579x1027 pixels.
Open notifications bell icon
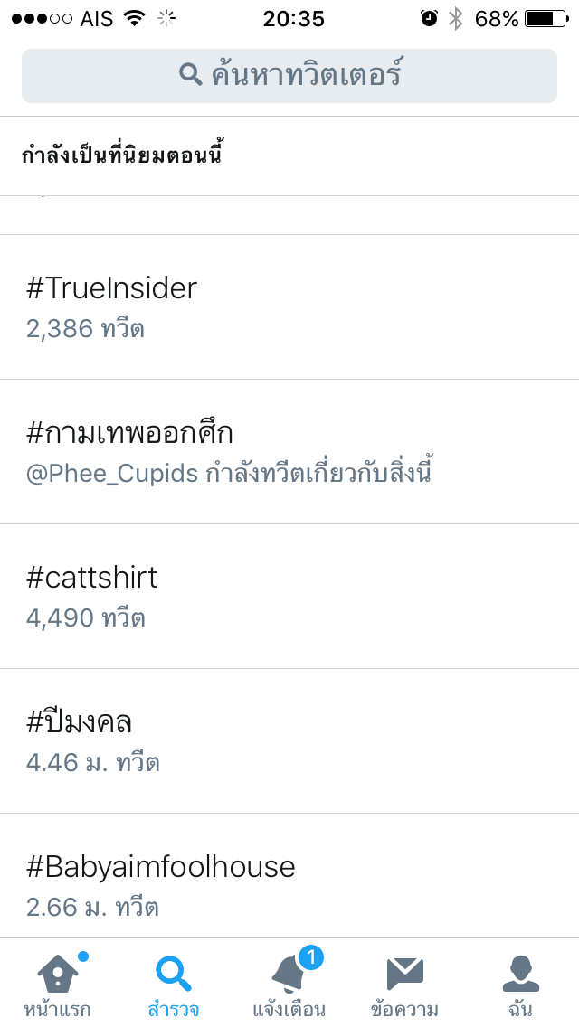[289, 975]
